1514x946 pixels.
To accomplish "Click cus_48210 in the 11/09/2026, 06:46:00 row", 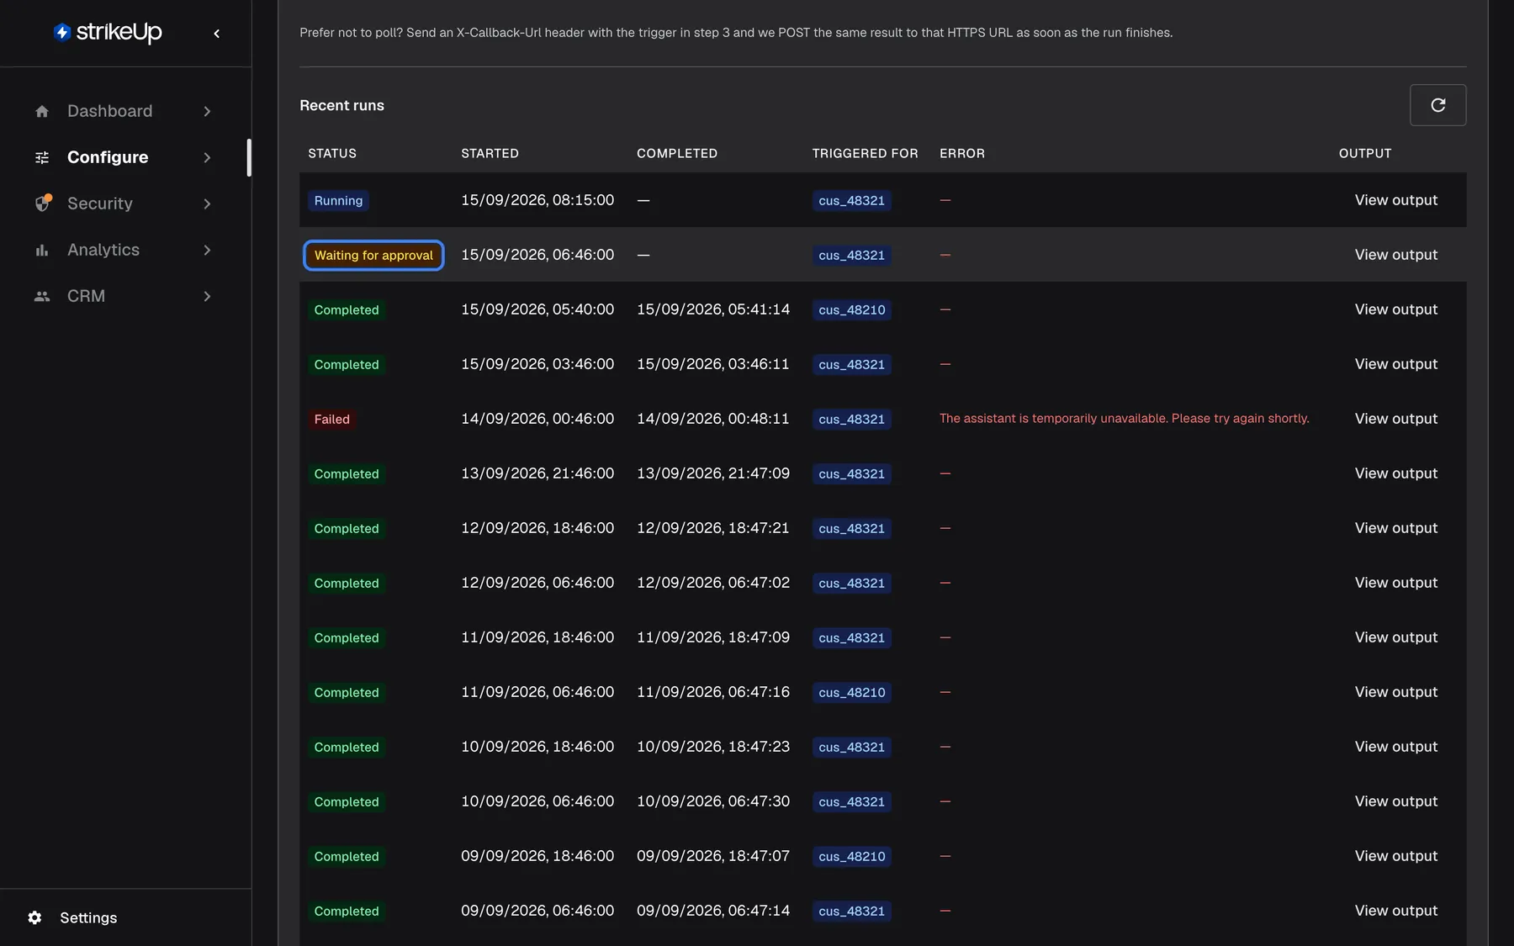I will pyautogui.click(x=851, y=692).
